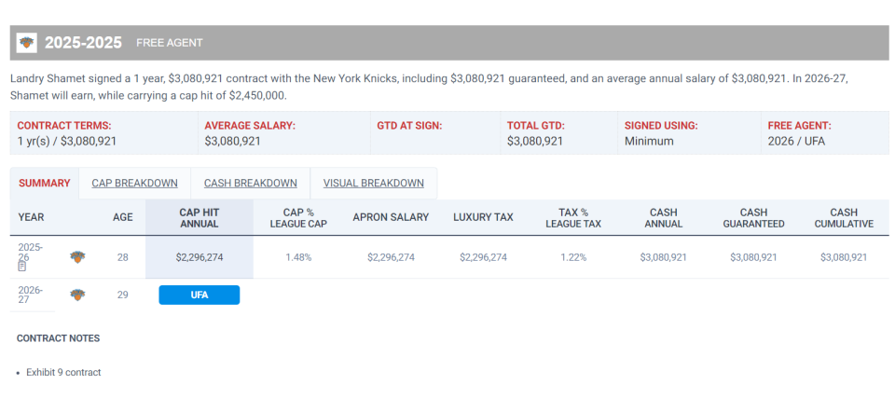Click the Luxury Tax column header
Viewport: 895px width, 398px height.
pyautogui.click(x=484, y=217)
